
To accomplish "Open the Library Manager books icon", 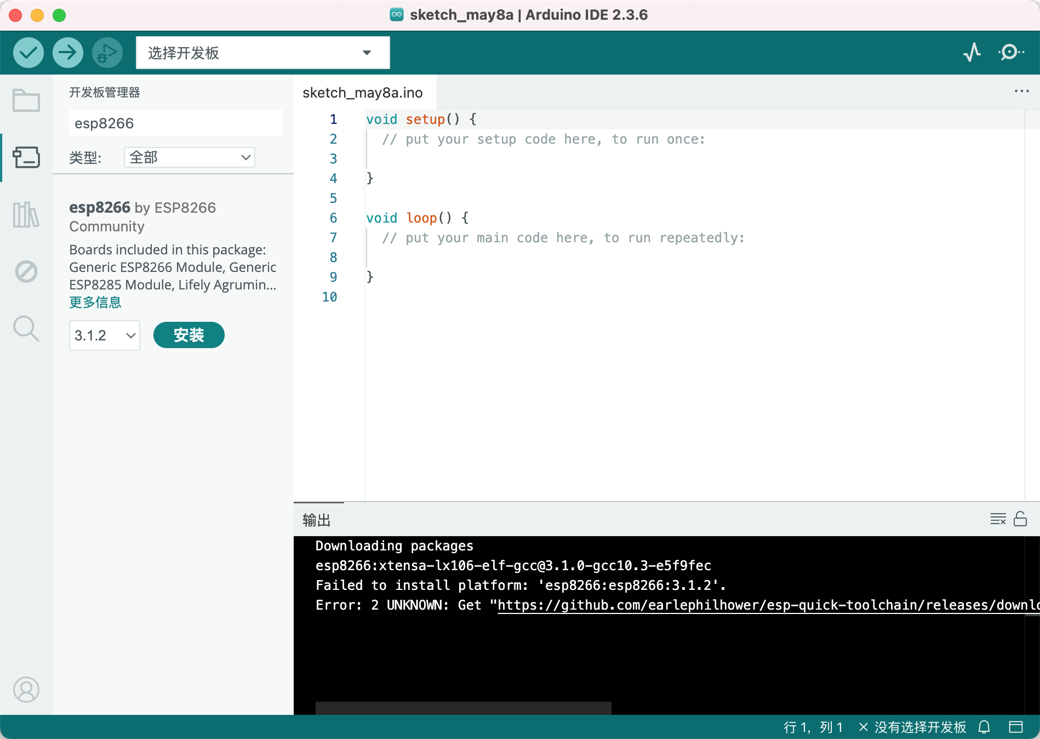I will click(26, 214).
